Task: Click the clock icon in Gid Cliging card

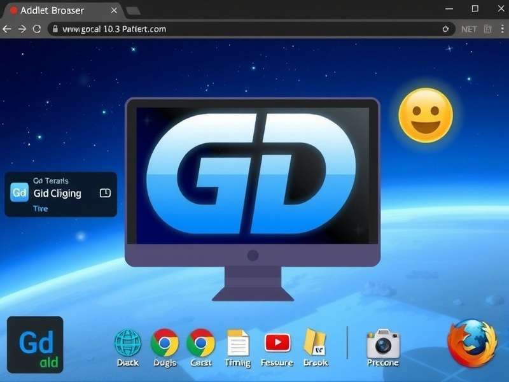Action: (x=106, y=193)
